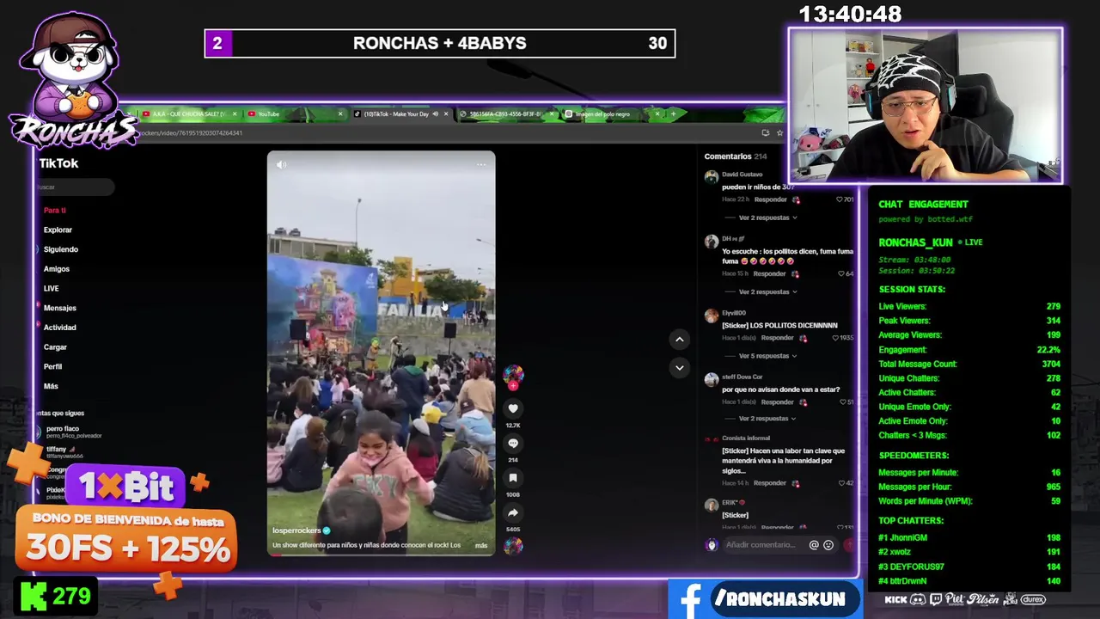
Task: Mute the TikTok browser tab audio
Action: point(435,114)
